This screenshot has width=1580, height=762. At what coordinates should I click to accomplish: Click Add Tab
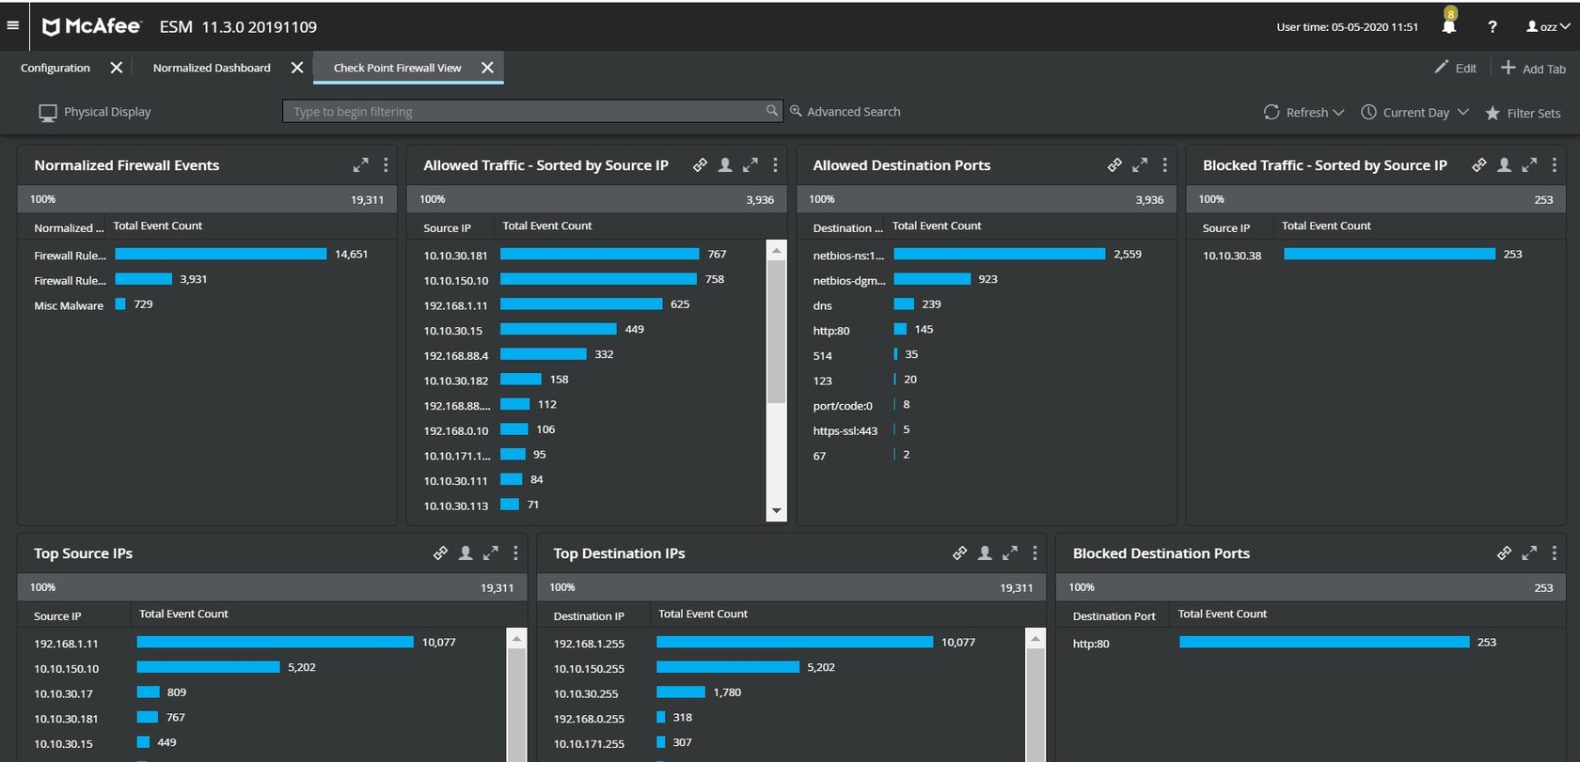(1533, 68)
